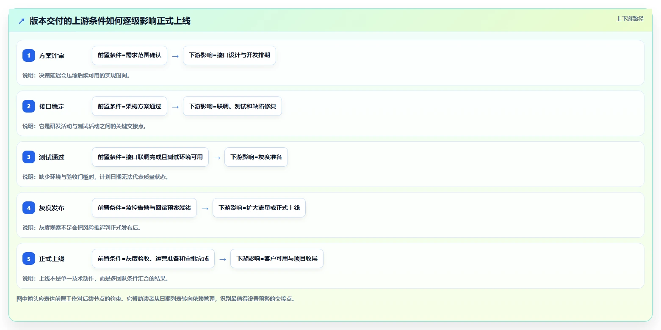The height and width of the screenshot is (330, 661).
Task: Click the 前置条件=需求范围确认 box
Action: (130, 55)
